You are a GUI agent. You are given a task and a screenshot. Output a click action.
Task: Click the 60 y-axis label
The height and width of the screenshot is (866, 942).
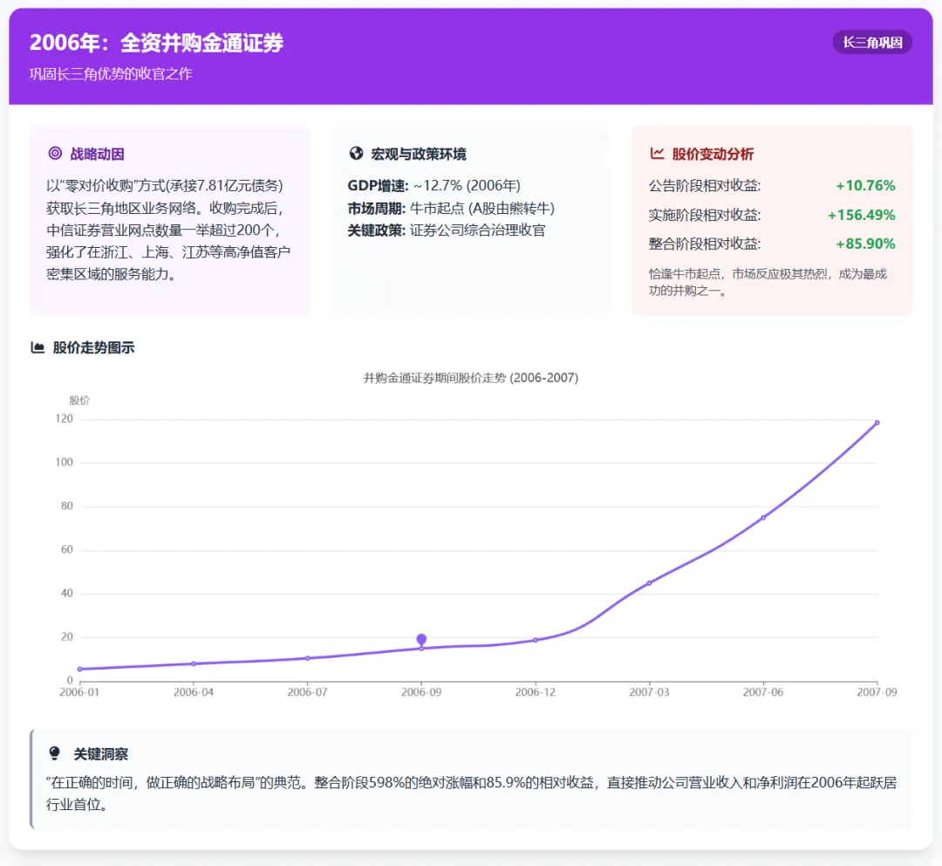click(x=66, y=549)
